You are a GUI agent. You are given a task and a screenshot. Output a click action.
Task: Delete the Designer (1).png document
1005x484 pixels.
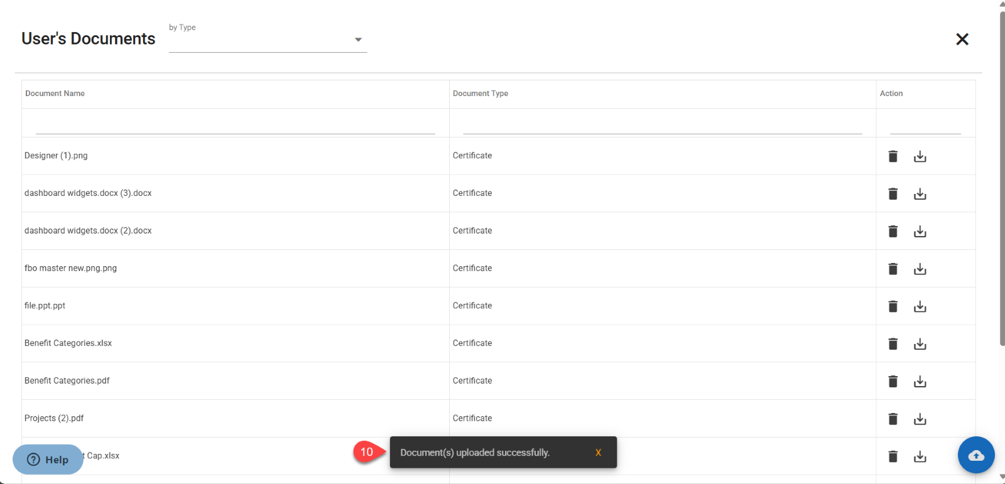(x=893, y=156)
